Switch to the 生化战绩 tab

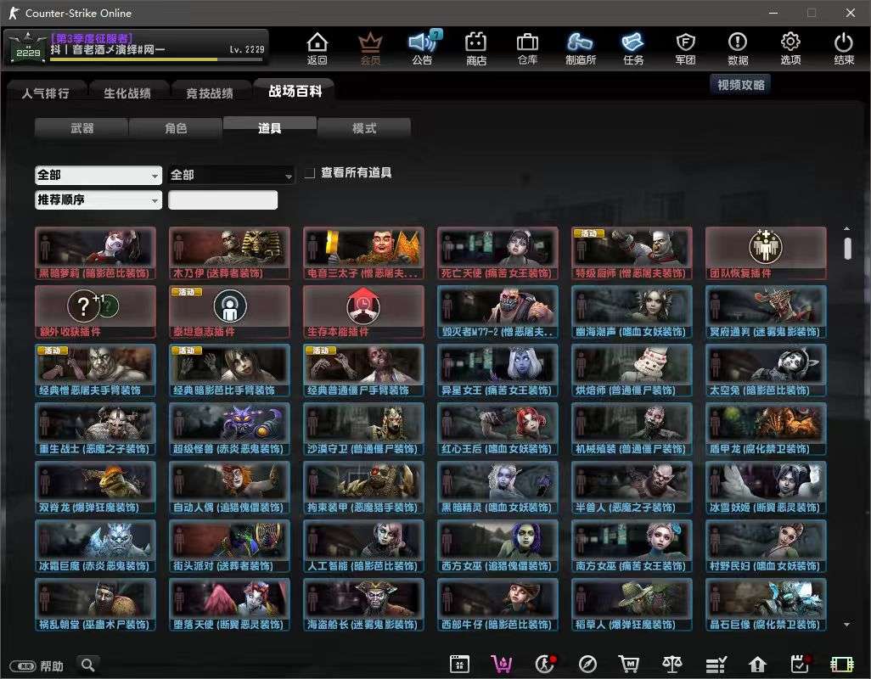click(127, 93)
